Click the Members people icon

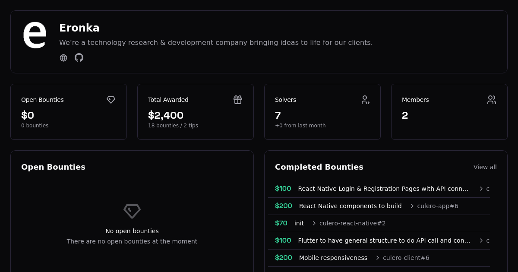click(492, 100)
